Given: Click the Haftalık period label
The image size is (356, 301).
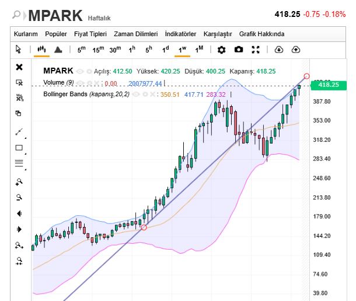Looking at the screenshot, I should (99, 18).
